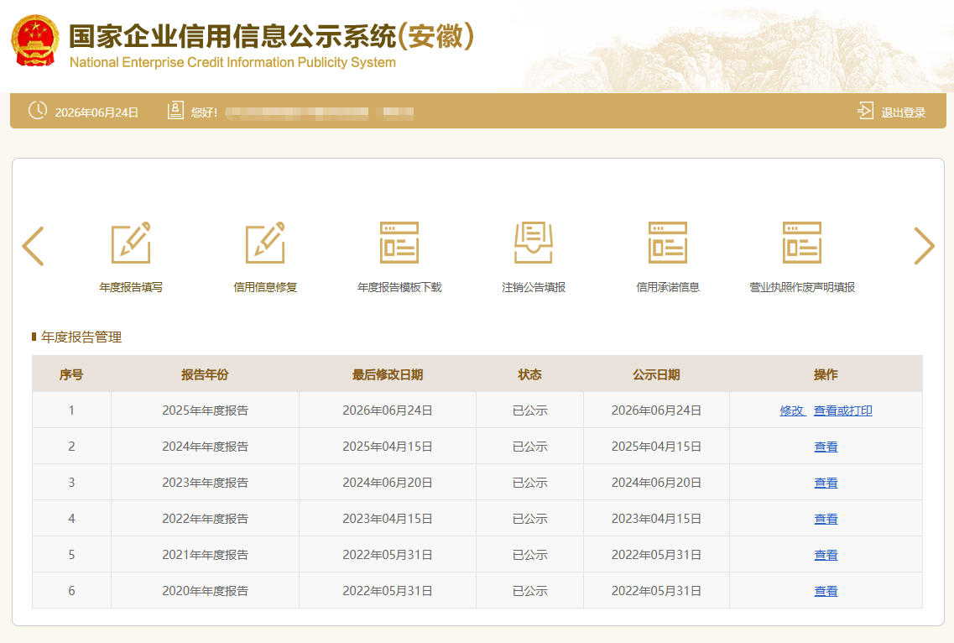Click last-modified date 2024年06月20日

point(388,482)
